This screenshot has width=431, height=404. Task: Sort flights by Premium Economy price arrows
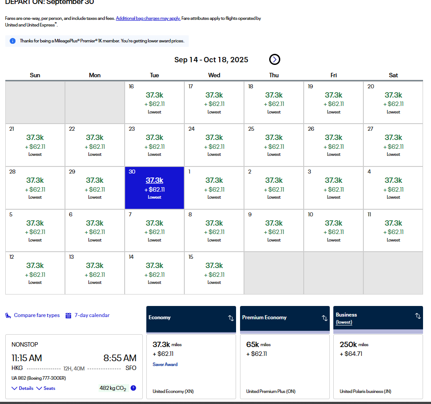(324, 318)
